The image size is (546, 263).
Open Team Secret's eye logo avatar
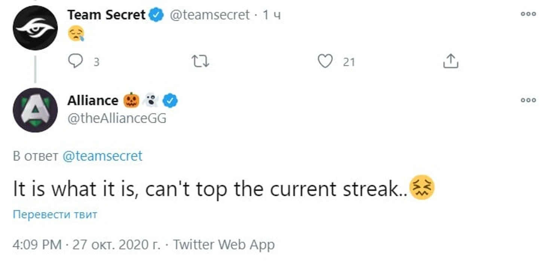tap(35, 28)
